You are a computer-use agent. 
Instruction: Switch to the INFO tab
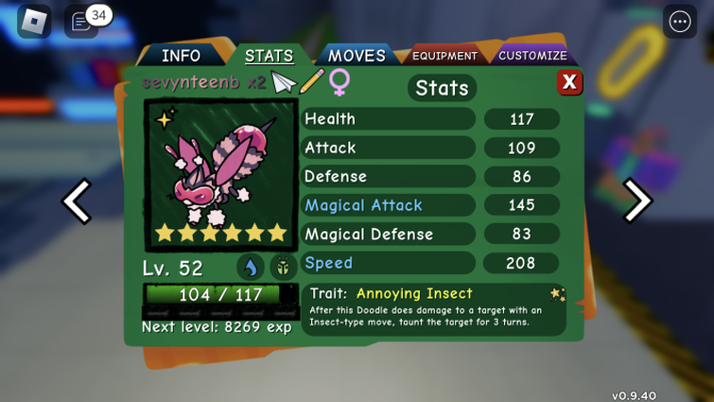pos(181,56)
